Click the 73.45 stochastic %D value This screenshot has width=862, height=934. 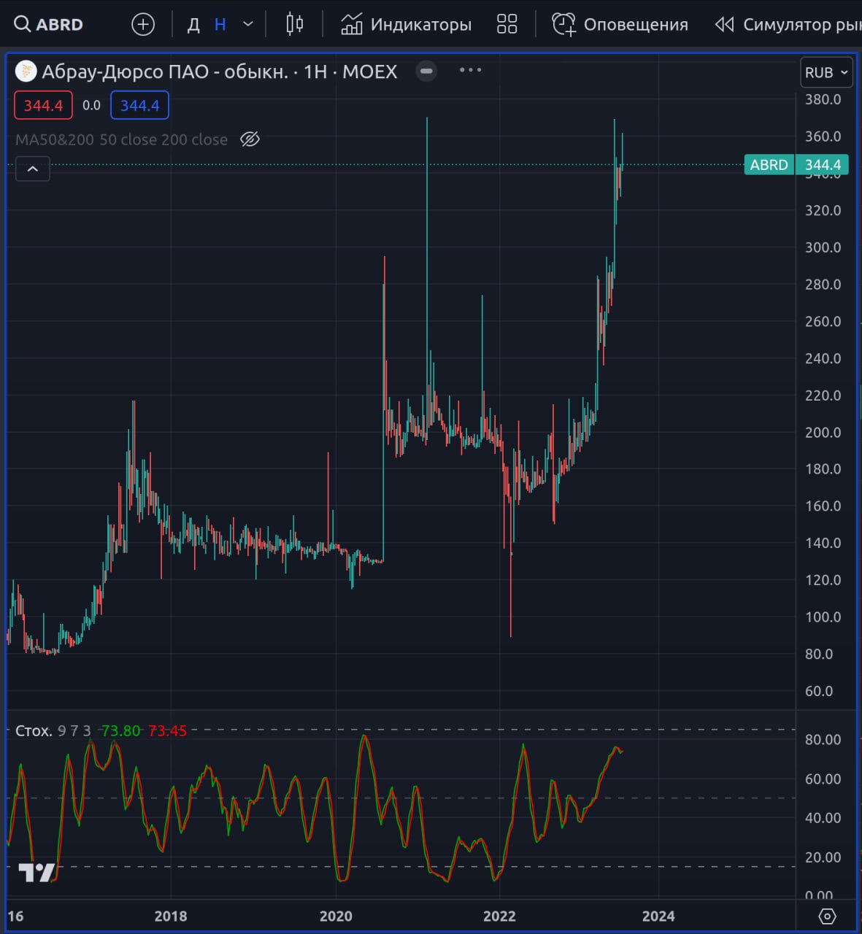point(167,730)
